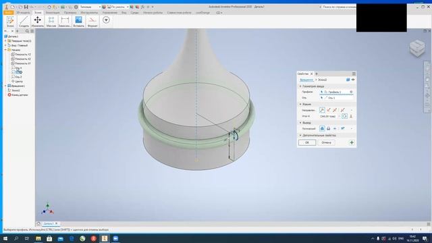Open the Массив (Pattern) tool

[51, 21]
